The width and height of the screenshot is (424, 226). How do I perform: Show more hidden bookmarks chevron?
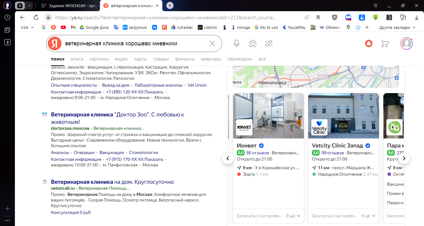(367, 27)
